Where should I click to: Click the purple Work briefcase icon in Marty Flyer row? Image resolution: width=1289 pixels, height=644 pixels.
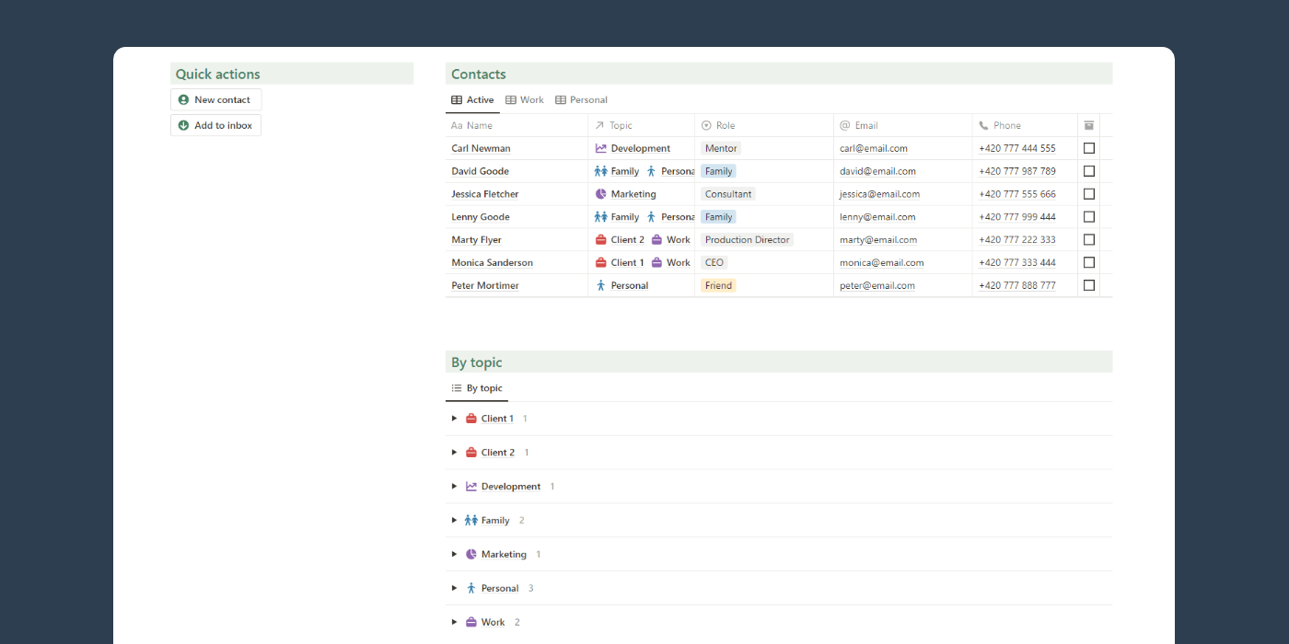pyautogui.click(x=656, y=239)
